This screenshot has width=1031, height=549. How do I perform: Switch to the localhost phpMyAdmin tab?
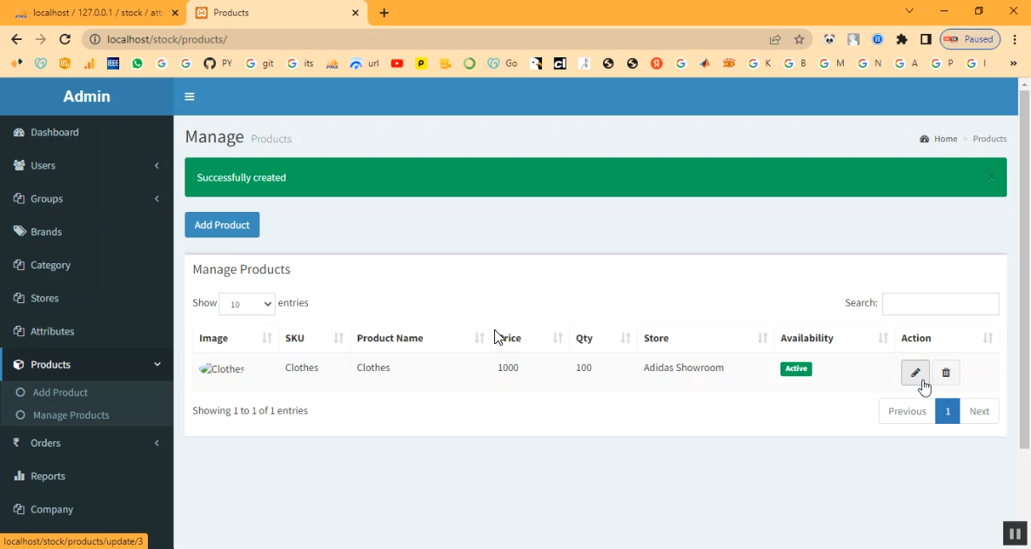click(96, 13)
